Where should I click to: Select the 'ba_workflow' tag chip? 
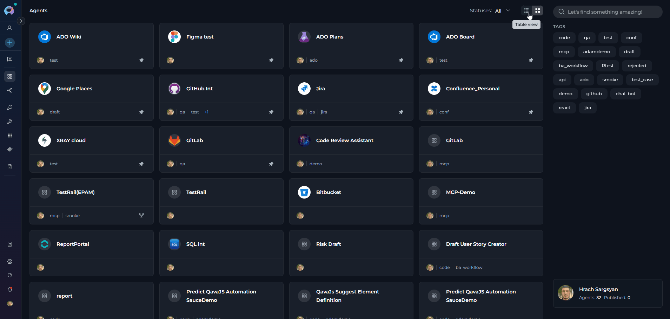(x=573, y=66)
